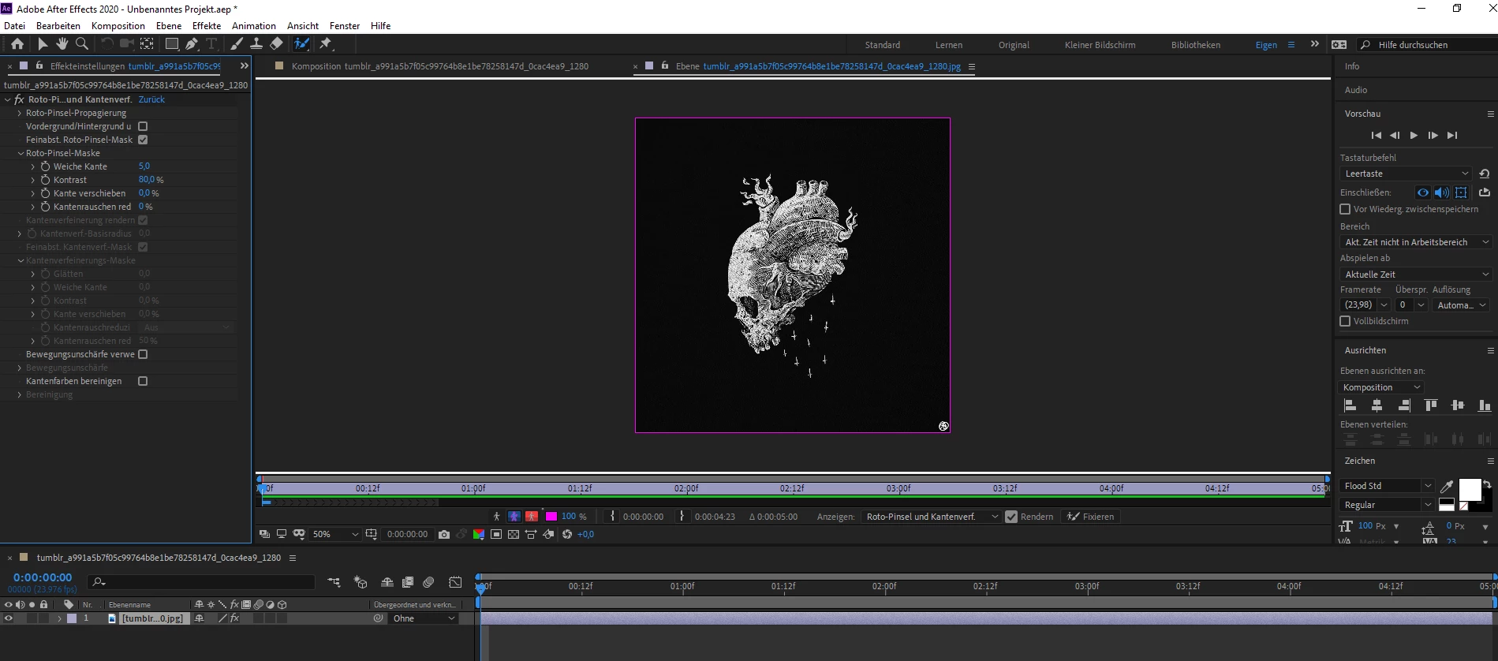Viewport: 1498px width, 661px height.
Task: Open the Anzeigen Roto-Pinsel view dropdown
Action: [x=931, y=517]
